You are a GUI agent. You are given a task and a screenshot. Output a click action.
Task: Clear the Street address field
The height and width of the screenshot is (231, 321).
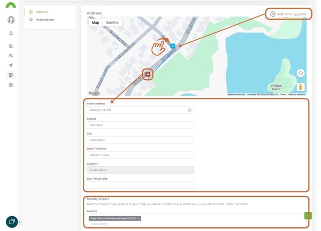(190, 110)
